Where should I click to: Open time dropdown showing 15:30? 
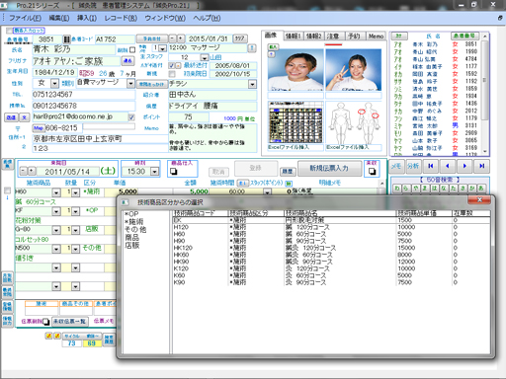point(154,171)
